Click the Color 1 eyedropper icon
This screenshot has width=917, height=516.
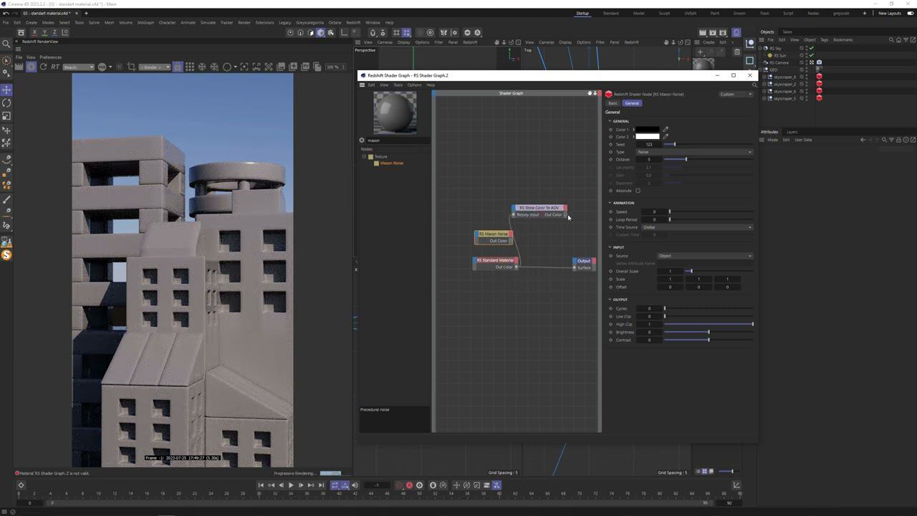point(666,130)
